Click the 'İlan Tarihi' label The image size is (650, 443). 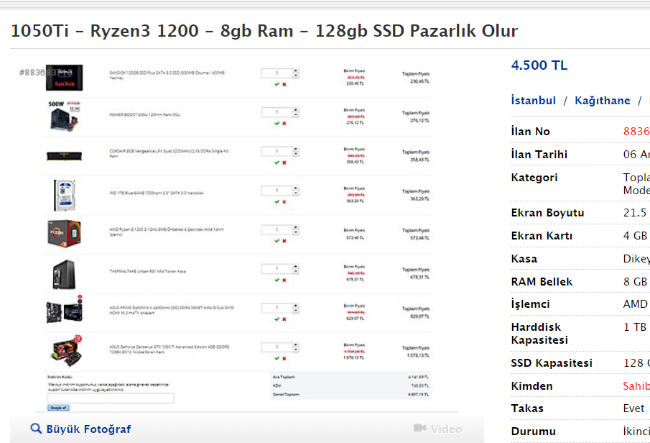click(x=539, y=155)
